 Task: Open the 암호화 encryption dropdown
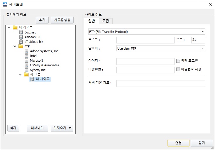click(x=203, y=48)
